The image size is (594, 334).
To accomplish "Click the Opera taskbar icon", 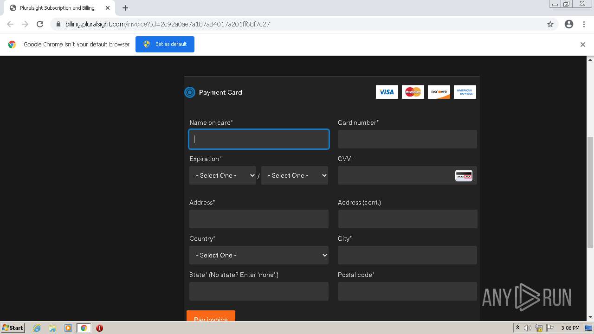I will tap(99, 328).
